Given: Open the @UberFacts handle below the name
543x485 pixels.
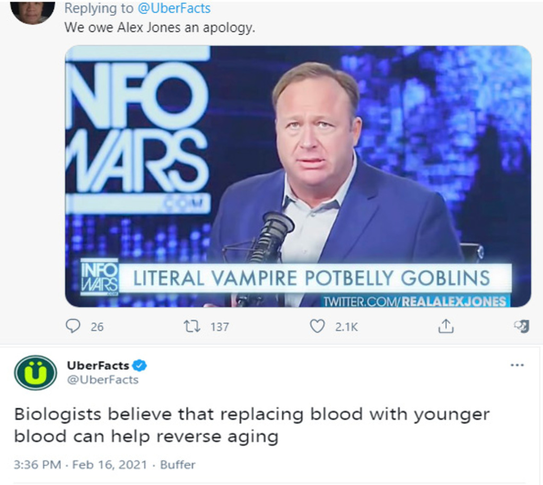Looking at the screenshot, I should coord(102,380).
